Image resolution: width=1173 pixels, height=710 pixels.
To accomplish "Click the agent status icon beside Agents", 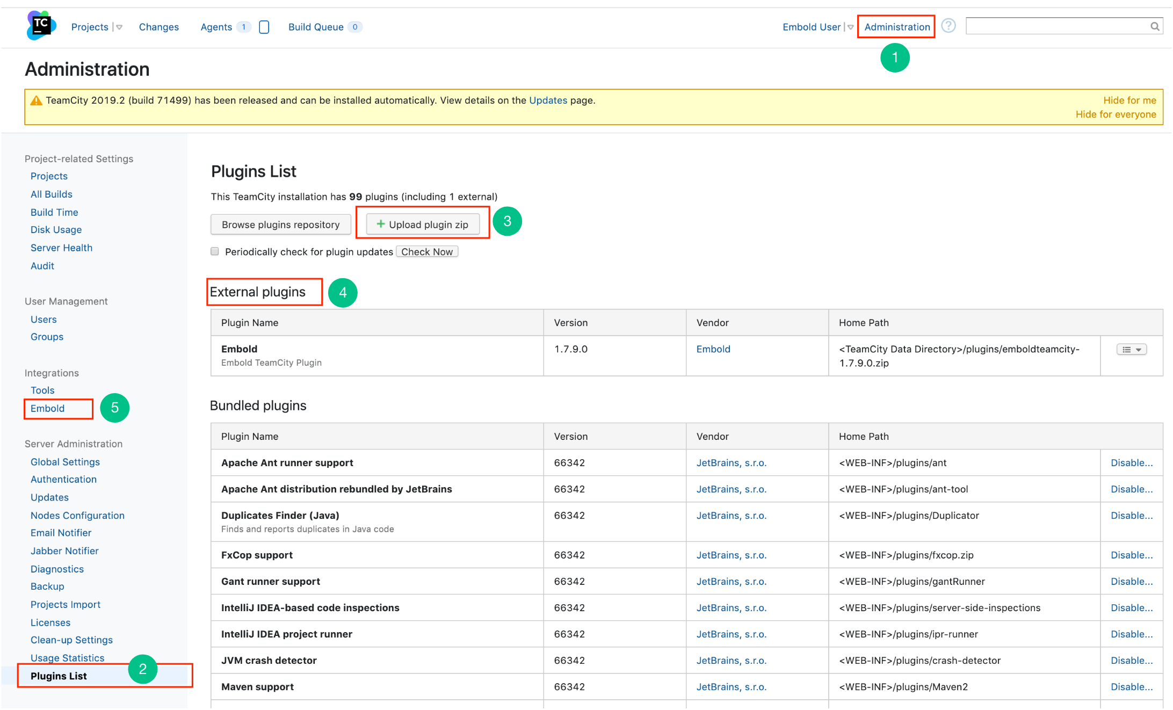I will (x=264, y=27).
